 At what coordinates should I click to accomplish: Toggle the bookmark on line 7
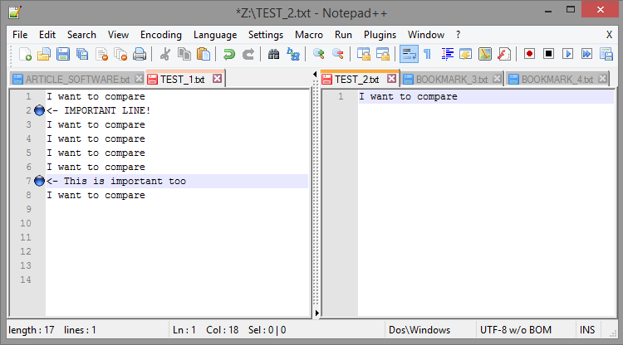tap(39, 182)
